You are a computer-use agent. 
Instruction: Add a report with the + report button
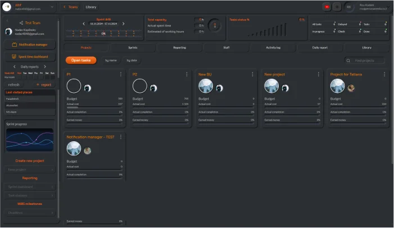[44, 85]
